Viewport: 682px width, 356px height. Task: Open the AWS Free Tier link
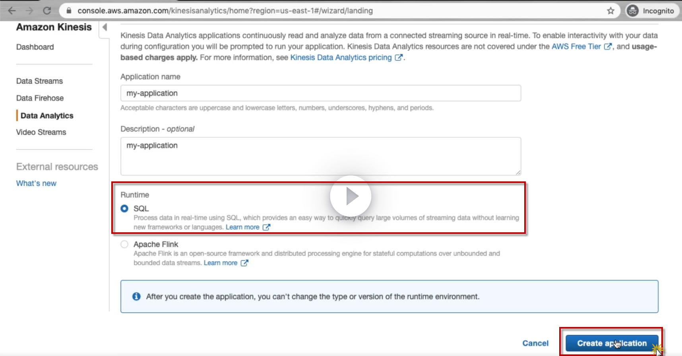[x=576, y=47]
